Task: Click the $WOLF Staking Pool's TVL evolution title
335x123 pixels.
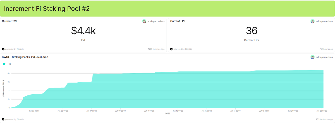Action: [25, 57]
